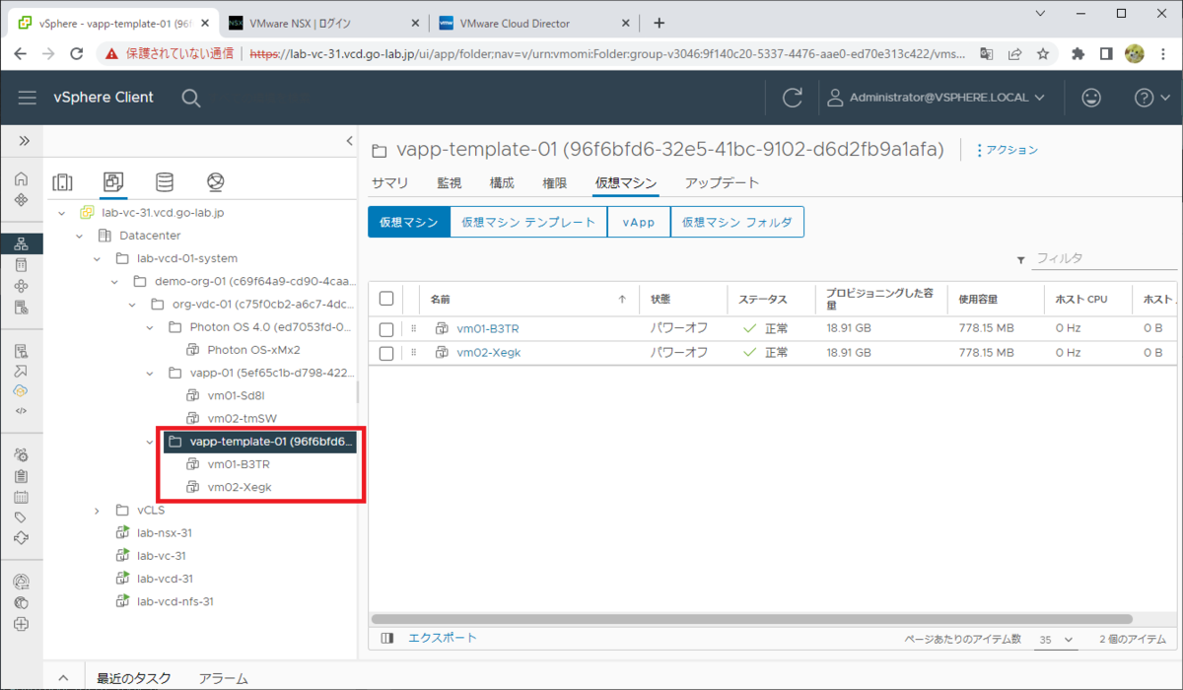The image size is (1183, 690).
Task: Select the highlighted Inventory icon in sidebar
Action: (21, 243)
